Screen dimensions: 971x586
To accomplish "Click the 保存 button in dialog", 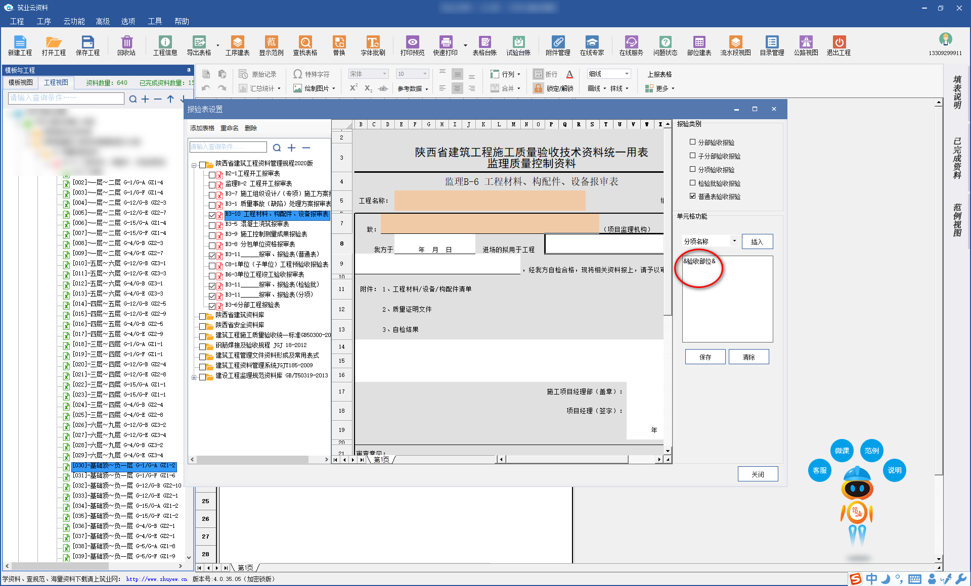I will point(705,357).
